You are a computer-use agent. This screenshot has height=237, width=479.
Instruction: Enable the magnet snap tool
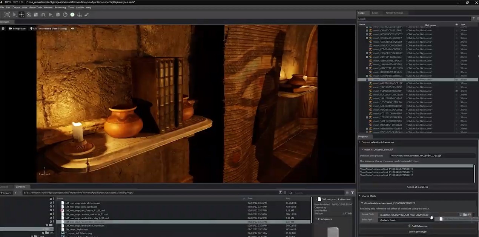[43, 15]
